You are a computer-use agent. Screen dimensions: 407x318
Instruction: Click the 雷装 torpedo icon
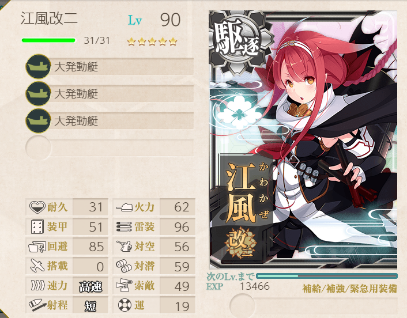click(125, 227)
